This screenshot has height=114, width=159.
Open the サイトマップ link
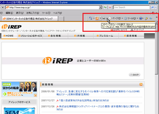tap(138, 30)
